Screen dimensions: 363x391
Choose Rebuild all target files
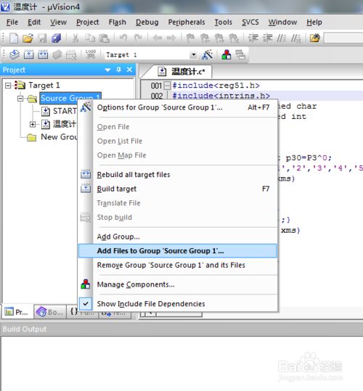[x=178, y=175]
